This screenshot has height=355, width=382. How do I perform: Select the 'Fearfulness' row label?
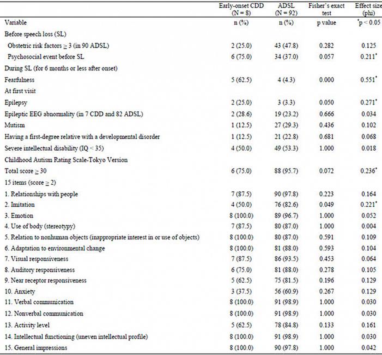pos(19,79)
